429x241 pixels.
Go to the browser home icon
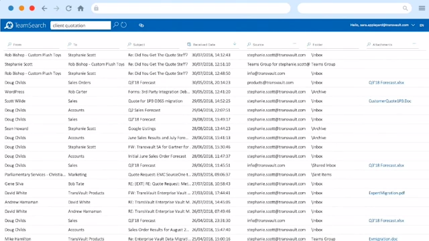pos(80,8)
